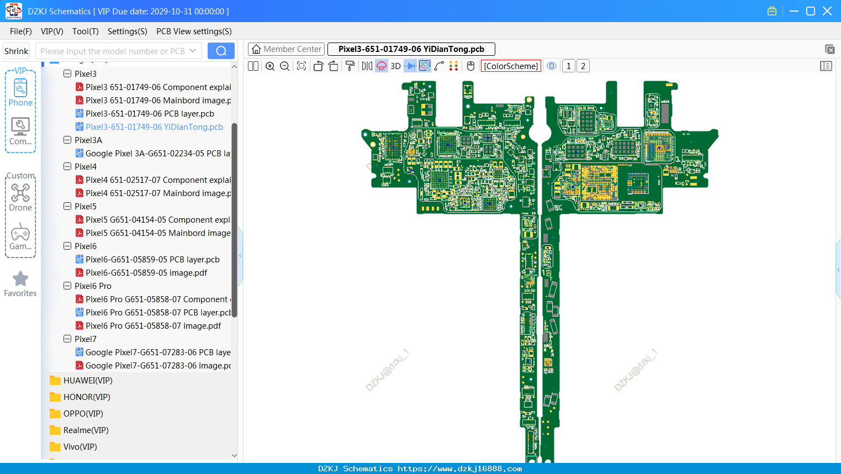Image resolution: width=841 pixels, height=474 pixels.
Task: Open the Tool(T) menu
Action: [x=86, y=31]
